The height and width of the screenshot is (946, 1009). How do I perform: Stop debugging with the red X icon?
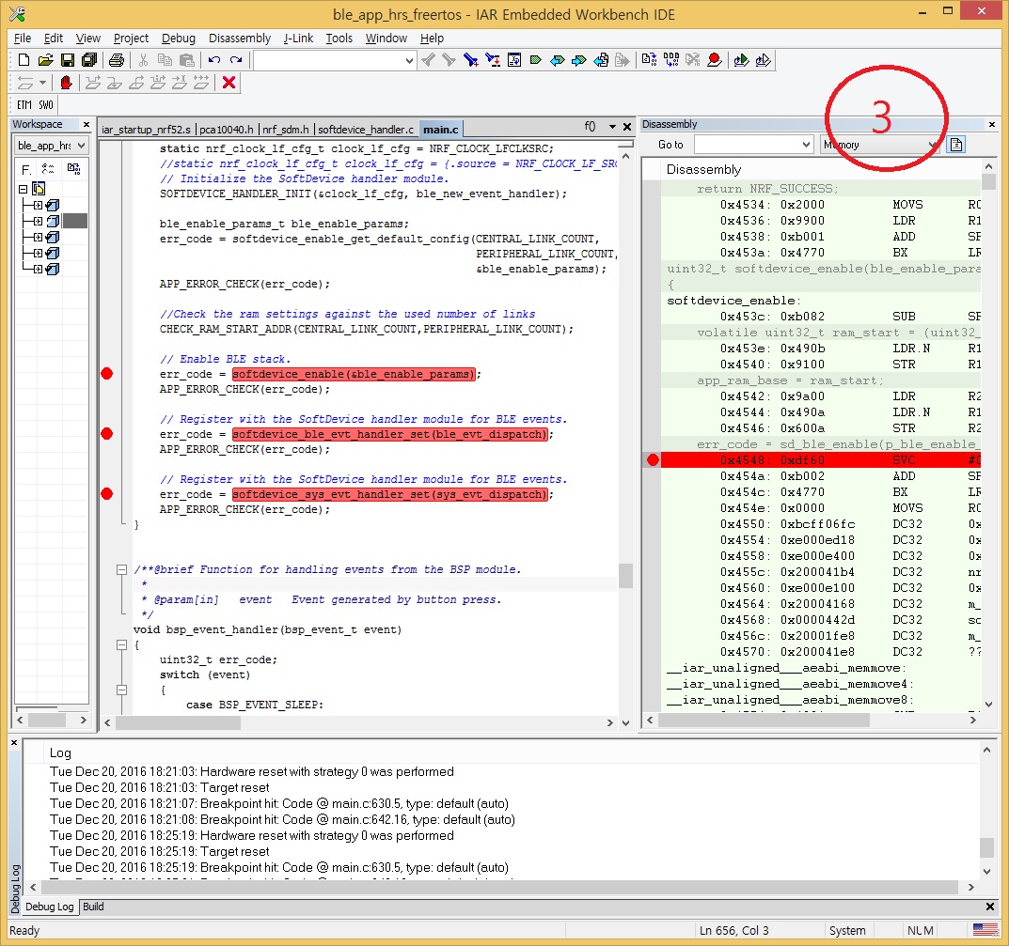coord(229,83)
